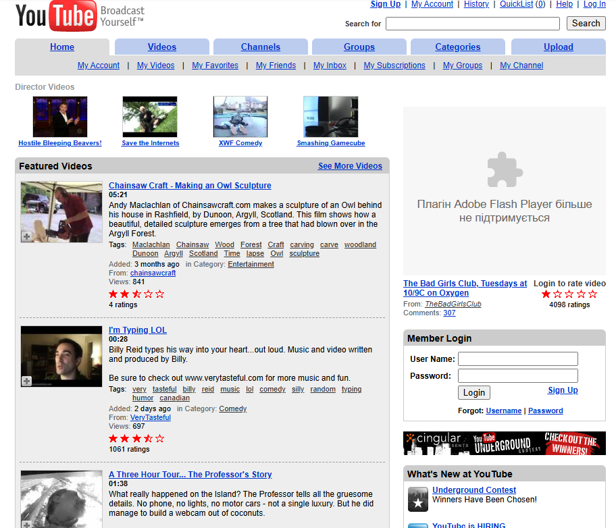
Task: Open Hostile Bleeping Beavers thumbnail
Action: click(60, 117)
